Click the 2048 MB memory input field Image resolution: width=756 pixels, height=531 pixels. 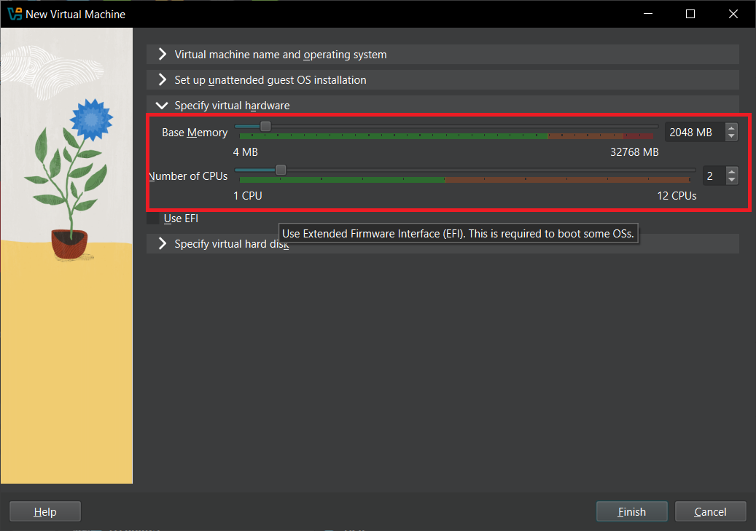point(693,133)
